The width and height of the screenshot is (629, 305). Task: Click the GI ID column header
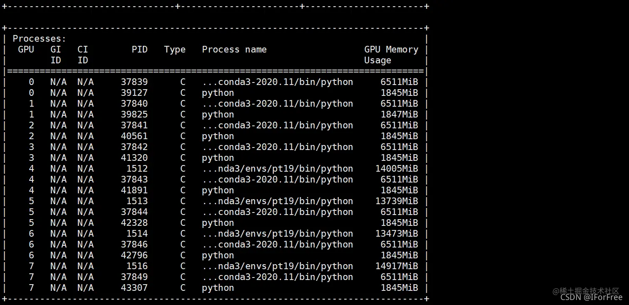point(56,55)
